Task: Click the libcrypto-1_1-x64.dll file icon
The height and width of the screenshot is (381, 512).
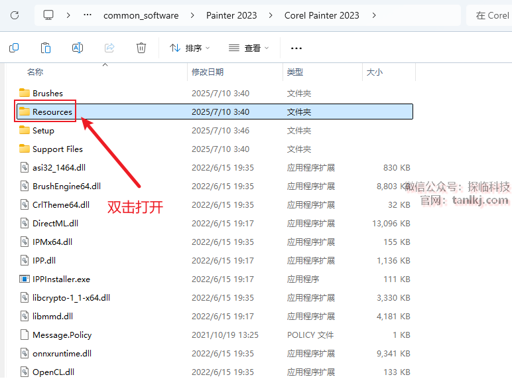Action: click(24, 297)
